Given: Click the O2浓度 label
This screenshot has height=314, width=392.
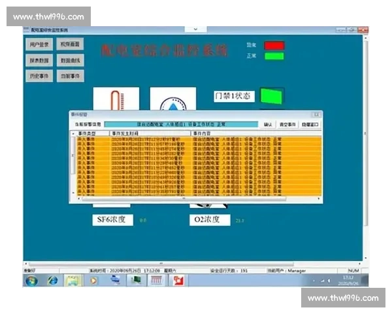Looking at the screenshot, I should click(x=210, y=220).
